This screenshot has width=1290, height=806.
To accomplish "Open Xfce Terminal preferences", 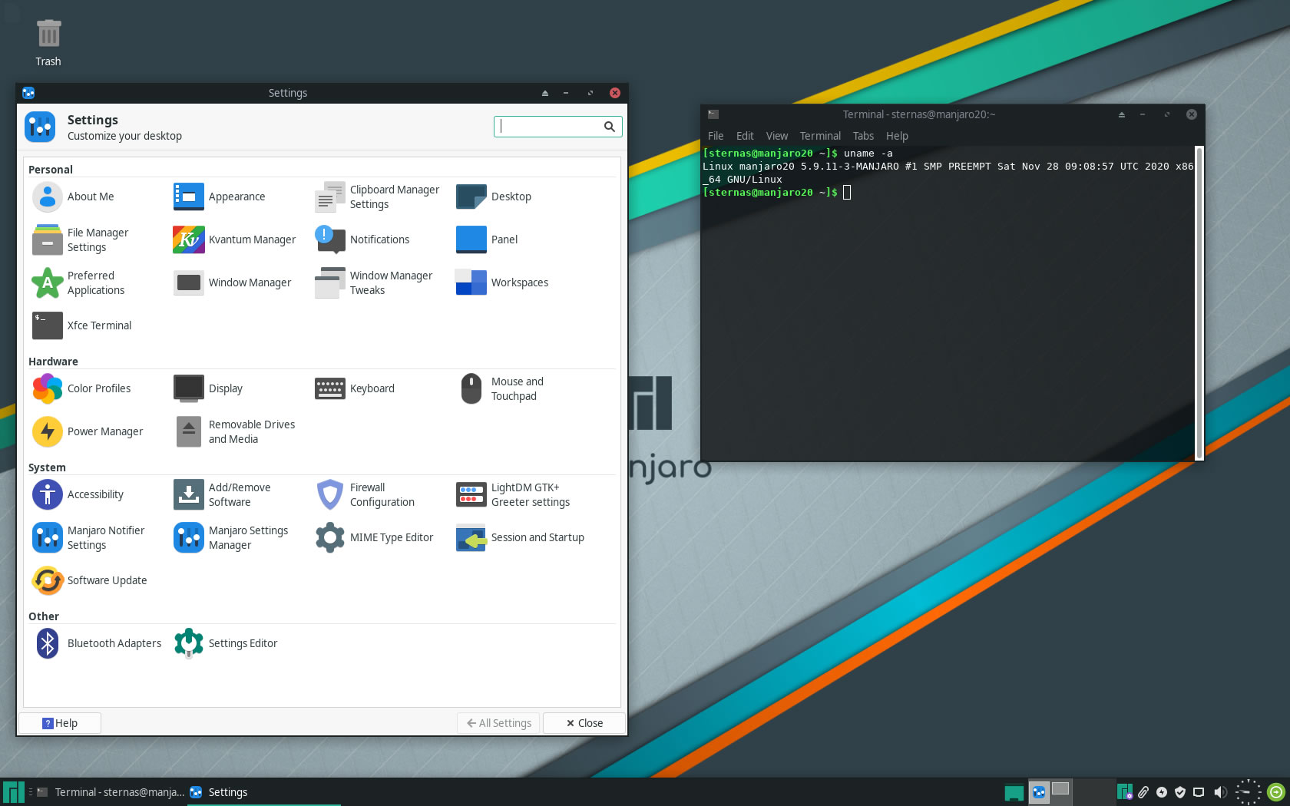I will click(x=82, y=325).
